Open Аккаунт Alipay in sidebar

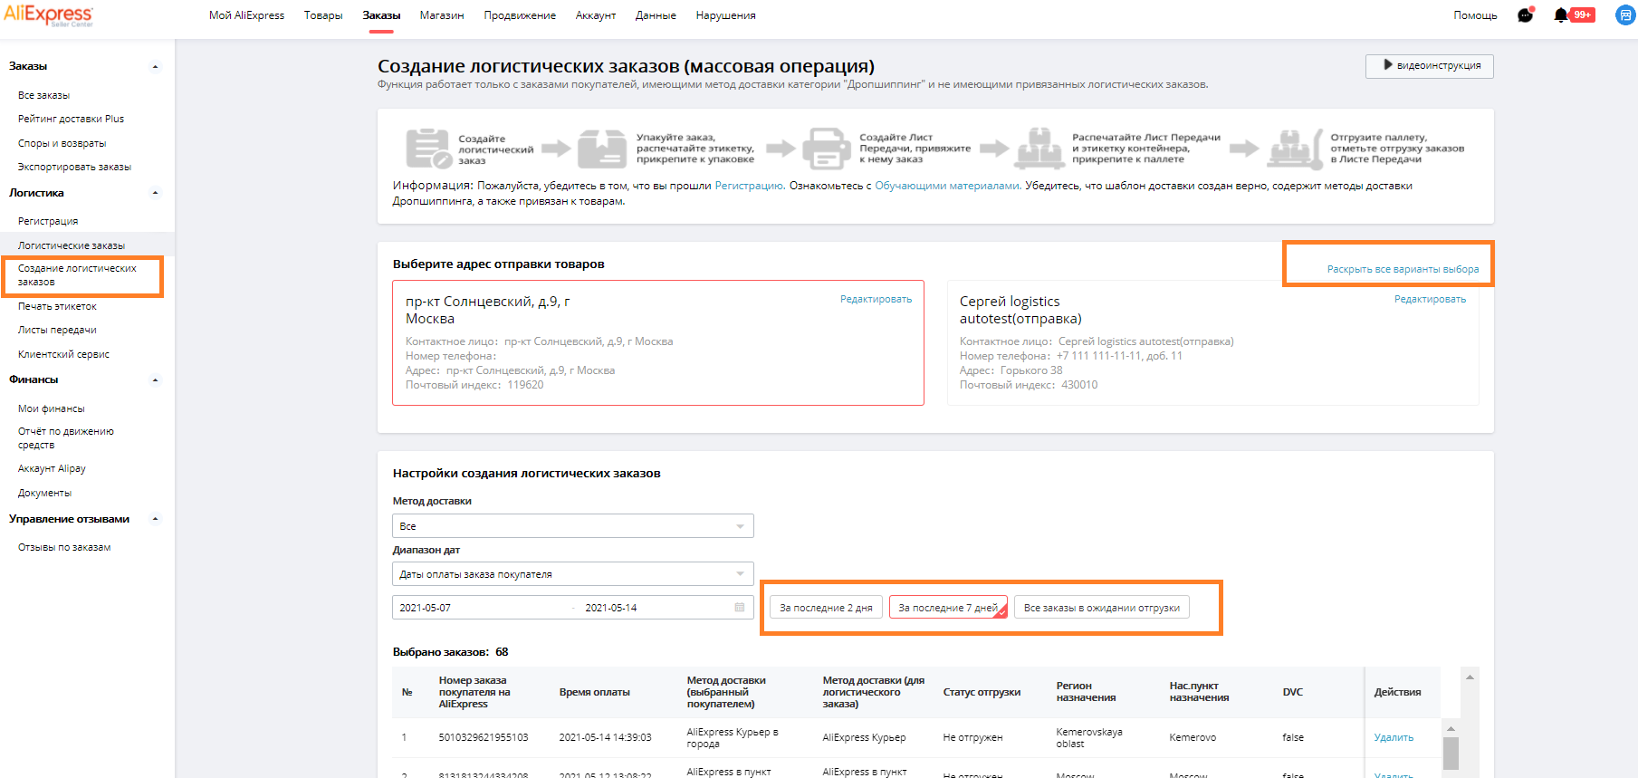[x=52, y=468]
